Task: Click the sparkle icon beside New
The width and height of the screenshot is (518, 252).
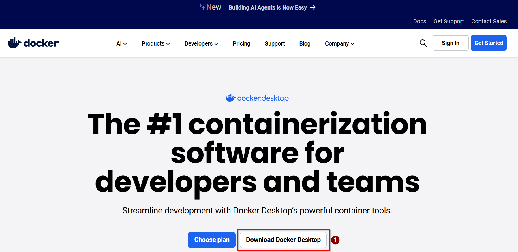Action: [x=202, y=7]
